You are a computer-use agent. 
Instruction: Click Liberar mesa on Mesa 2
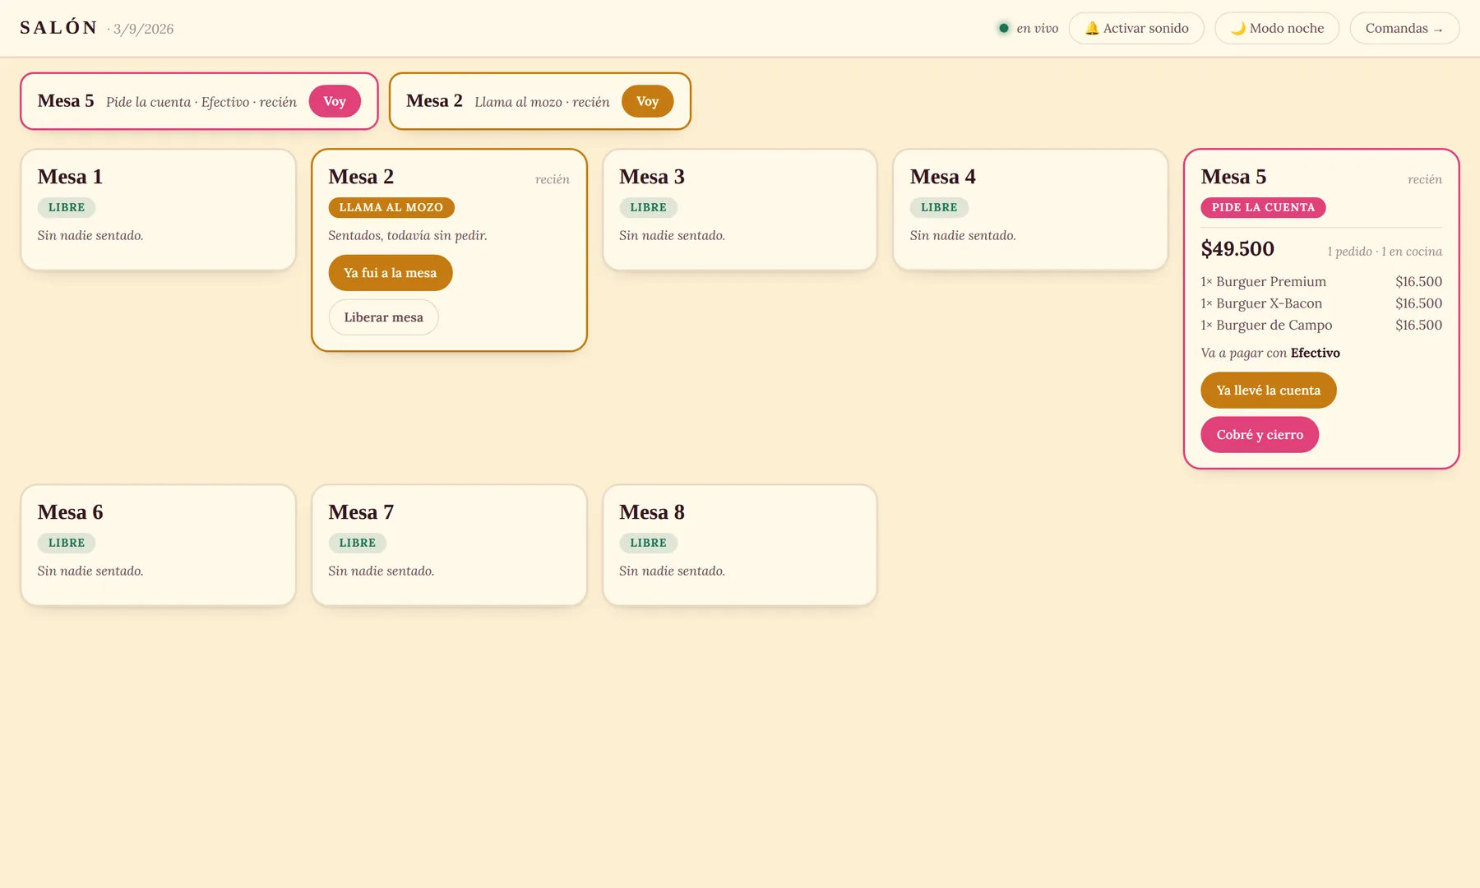point(384,317)
